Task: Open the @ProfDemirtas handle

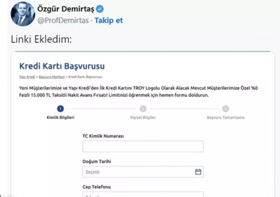Action: click(x=63, y=21)
